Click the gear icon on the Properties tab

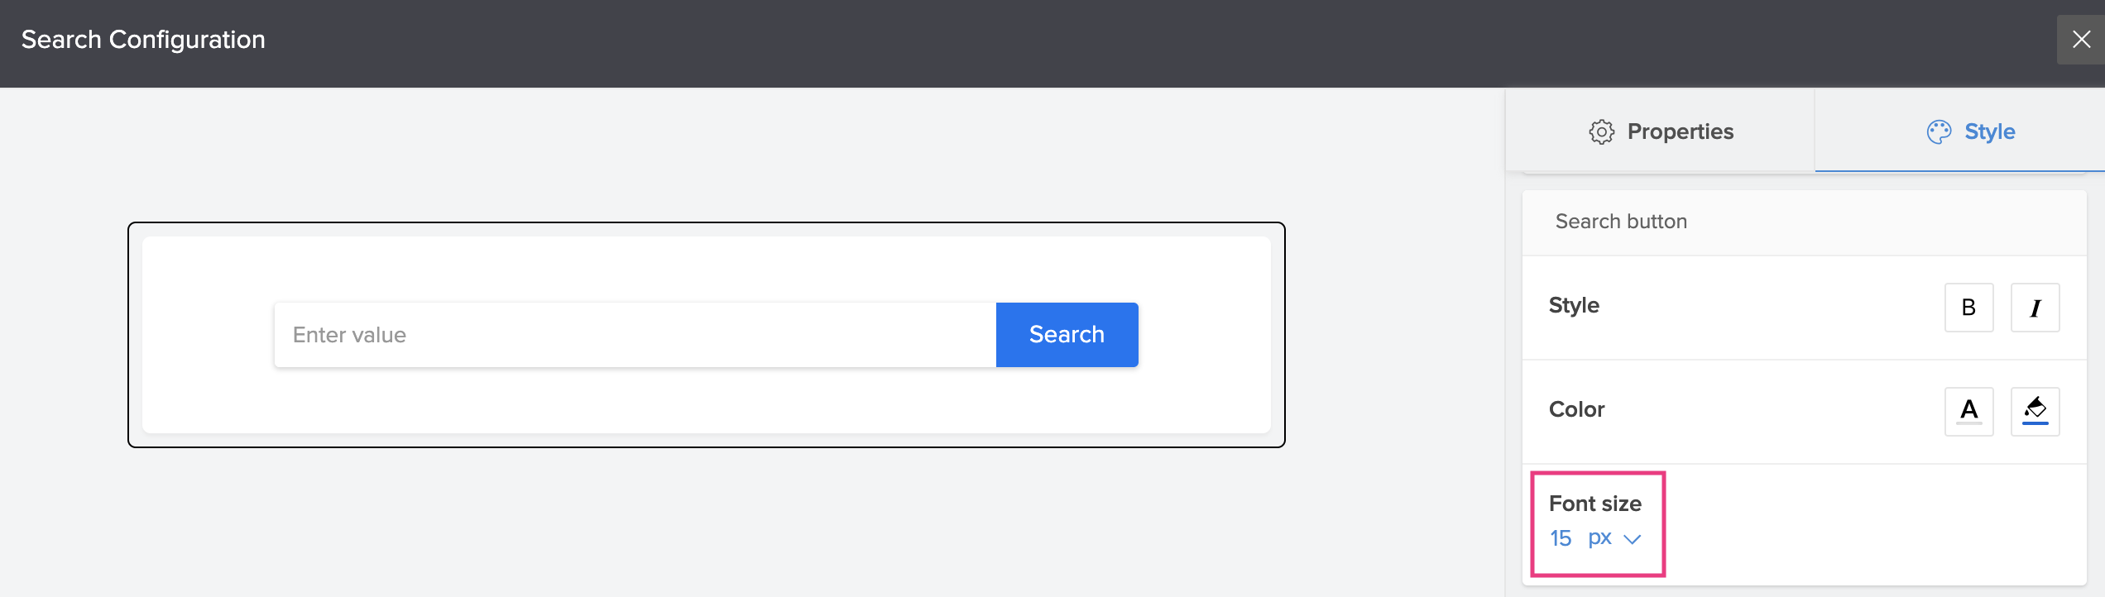1601,132
